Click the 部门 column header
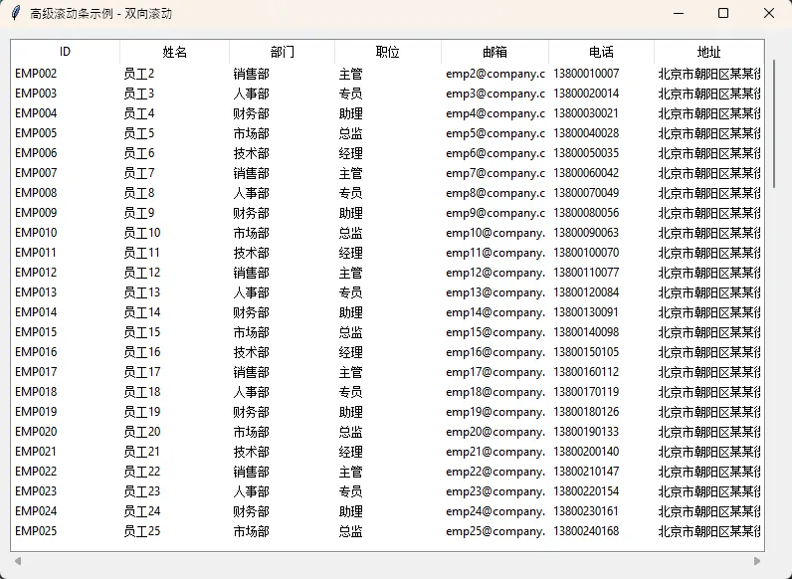The width and height of the screenshot is (792, 579). click(283, 52)
